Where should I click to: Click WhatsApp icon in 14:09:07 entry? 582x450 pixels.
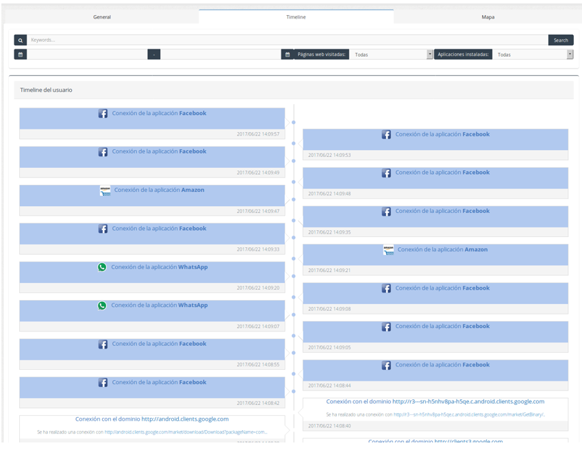[102, 305]
